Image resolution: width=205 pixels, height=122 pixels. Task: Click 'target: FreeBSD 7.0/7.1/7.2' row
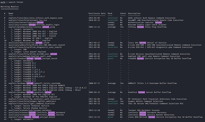pos(28,72)
